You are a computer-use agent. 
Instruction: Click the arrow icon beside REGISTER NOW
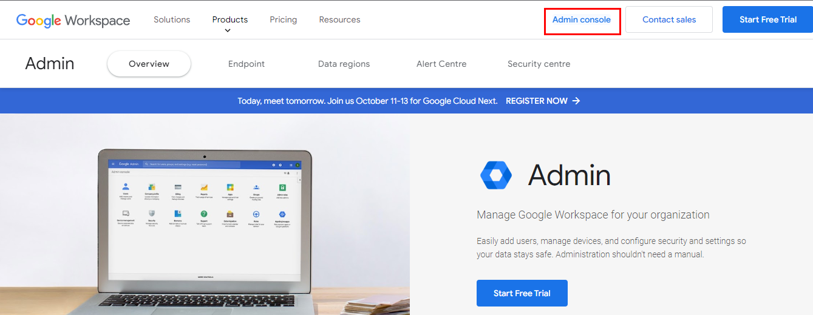(576, 101)
